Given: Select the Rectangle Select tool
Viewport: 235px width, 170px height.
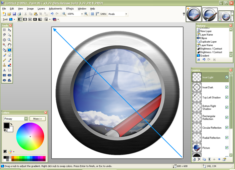Looking at the screenshot, I should (x=4, y=30).
